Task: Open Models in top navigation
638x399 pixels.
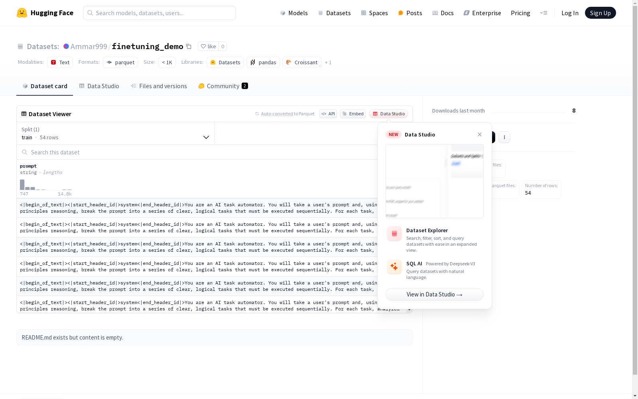Action: pos(294,13)
